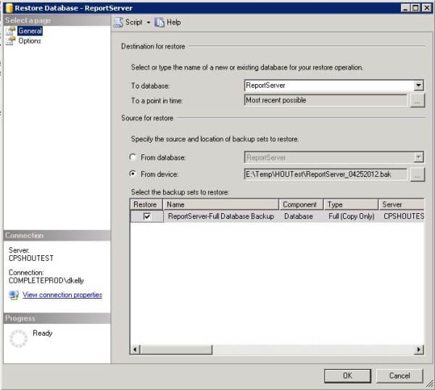Open the From device browse button
Viewport: 435px width, 390px height.
click(417, 175)
